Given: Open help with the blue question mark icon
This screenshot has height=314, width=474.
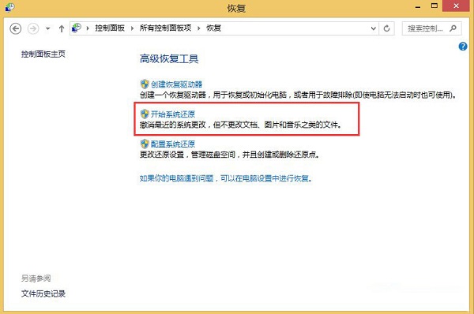Looking at the screenshot, I should click(463, 47).
